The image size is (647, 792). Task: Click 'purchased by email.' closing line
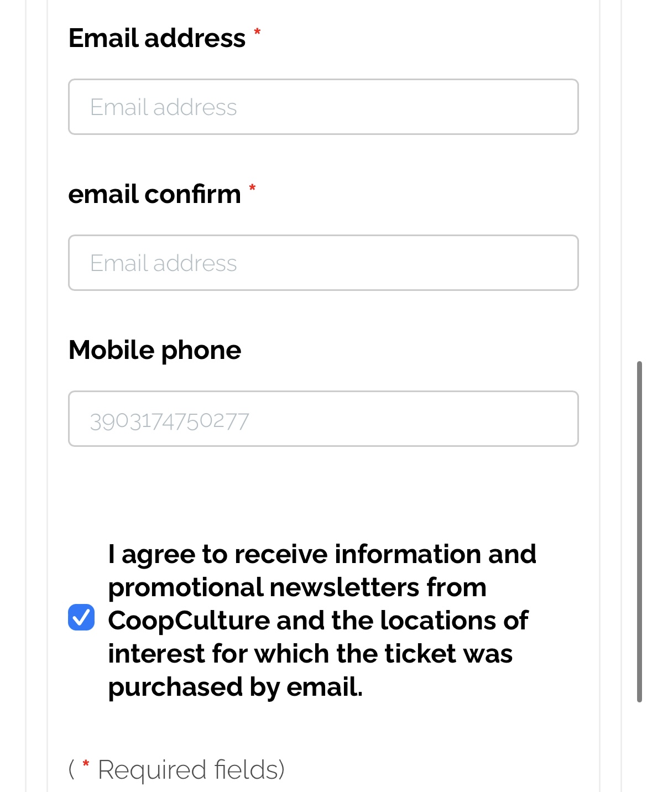click(236, 687)
